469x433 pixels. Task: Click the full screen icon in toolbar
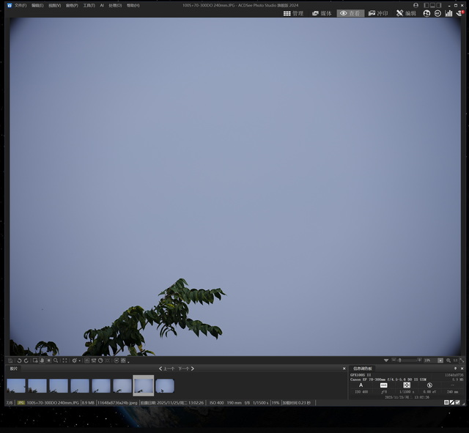(64, 360)
